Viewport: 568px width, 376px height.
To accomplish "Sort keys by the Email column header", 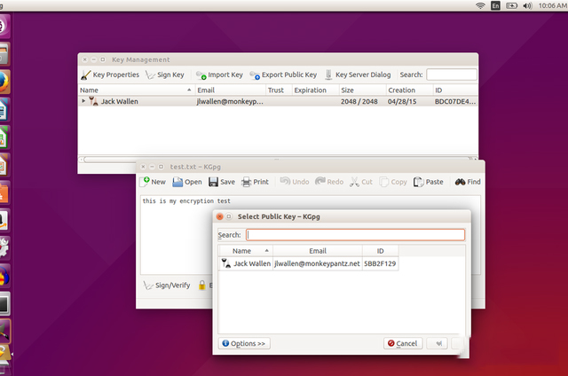I will tap(231, 90).
